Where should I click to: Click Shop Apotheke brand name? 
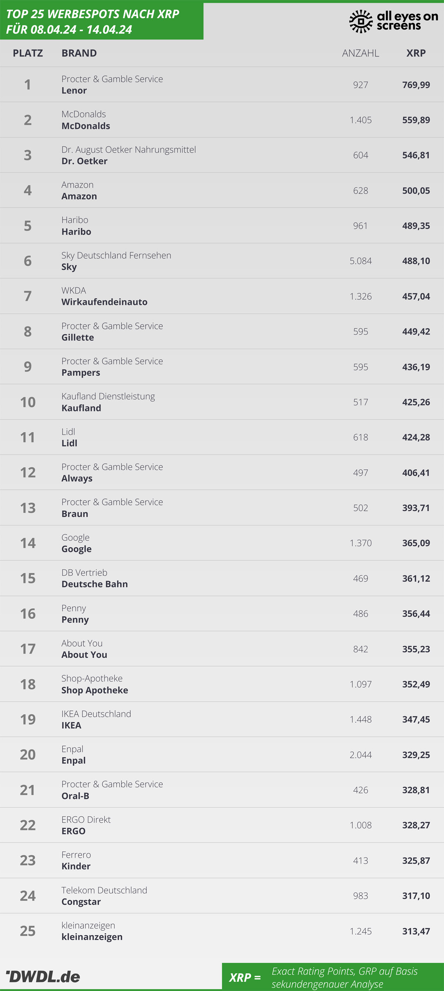pos(95,690)
